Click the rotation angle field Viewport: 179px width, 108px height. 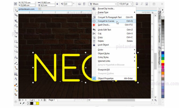pyautogui.click(x=68, y=4)
